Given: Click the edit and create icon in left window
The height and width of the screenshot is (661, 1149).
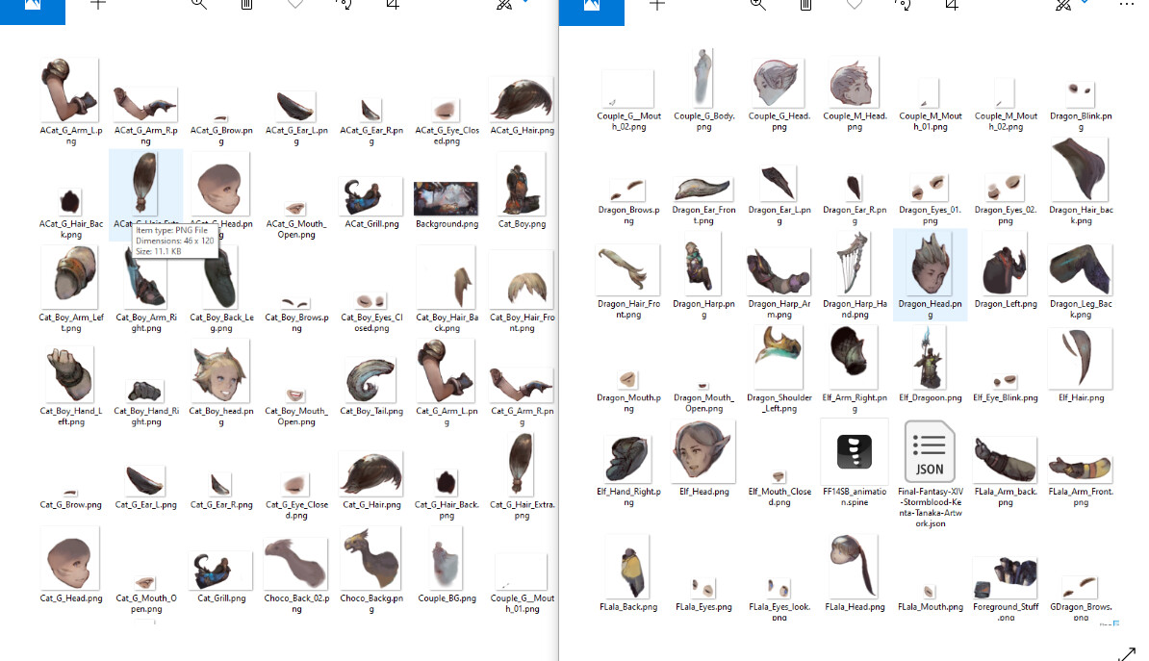Looking at the screenshot, I should pos(504,5).
